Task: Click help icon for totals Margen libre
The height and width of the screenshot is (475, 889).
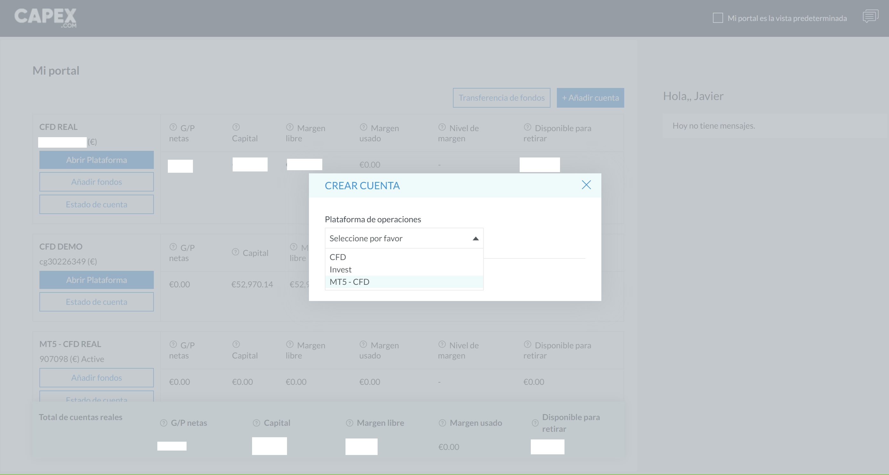Action: tap(349, 423)
